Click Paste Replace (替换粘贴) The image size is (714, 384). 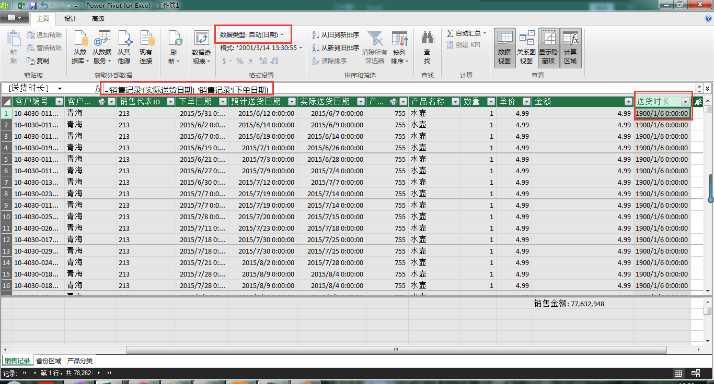(x=44, y=48)
